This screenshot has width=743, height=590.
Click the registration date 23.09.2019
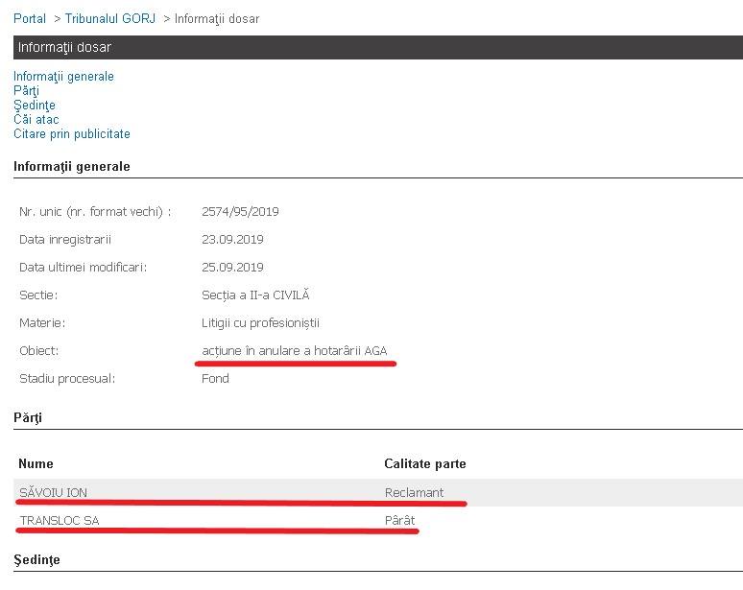232,240
